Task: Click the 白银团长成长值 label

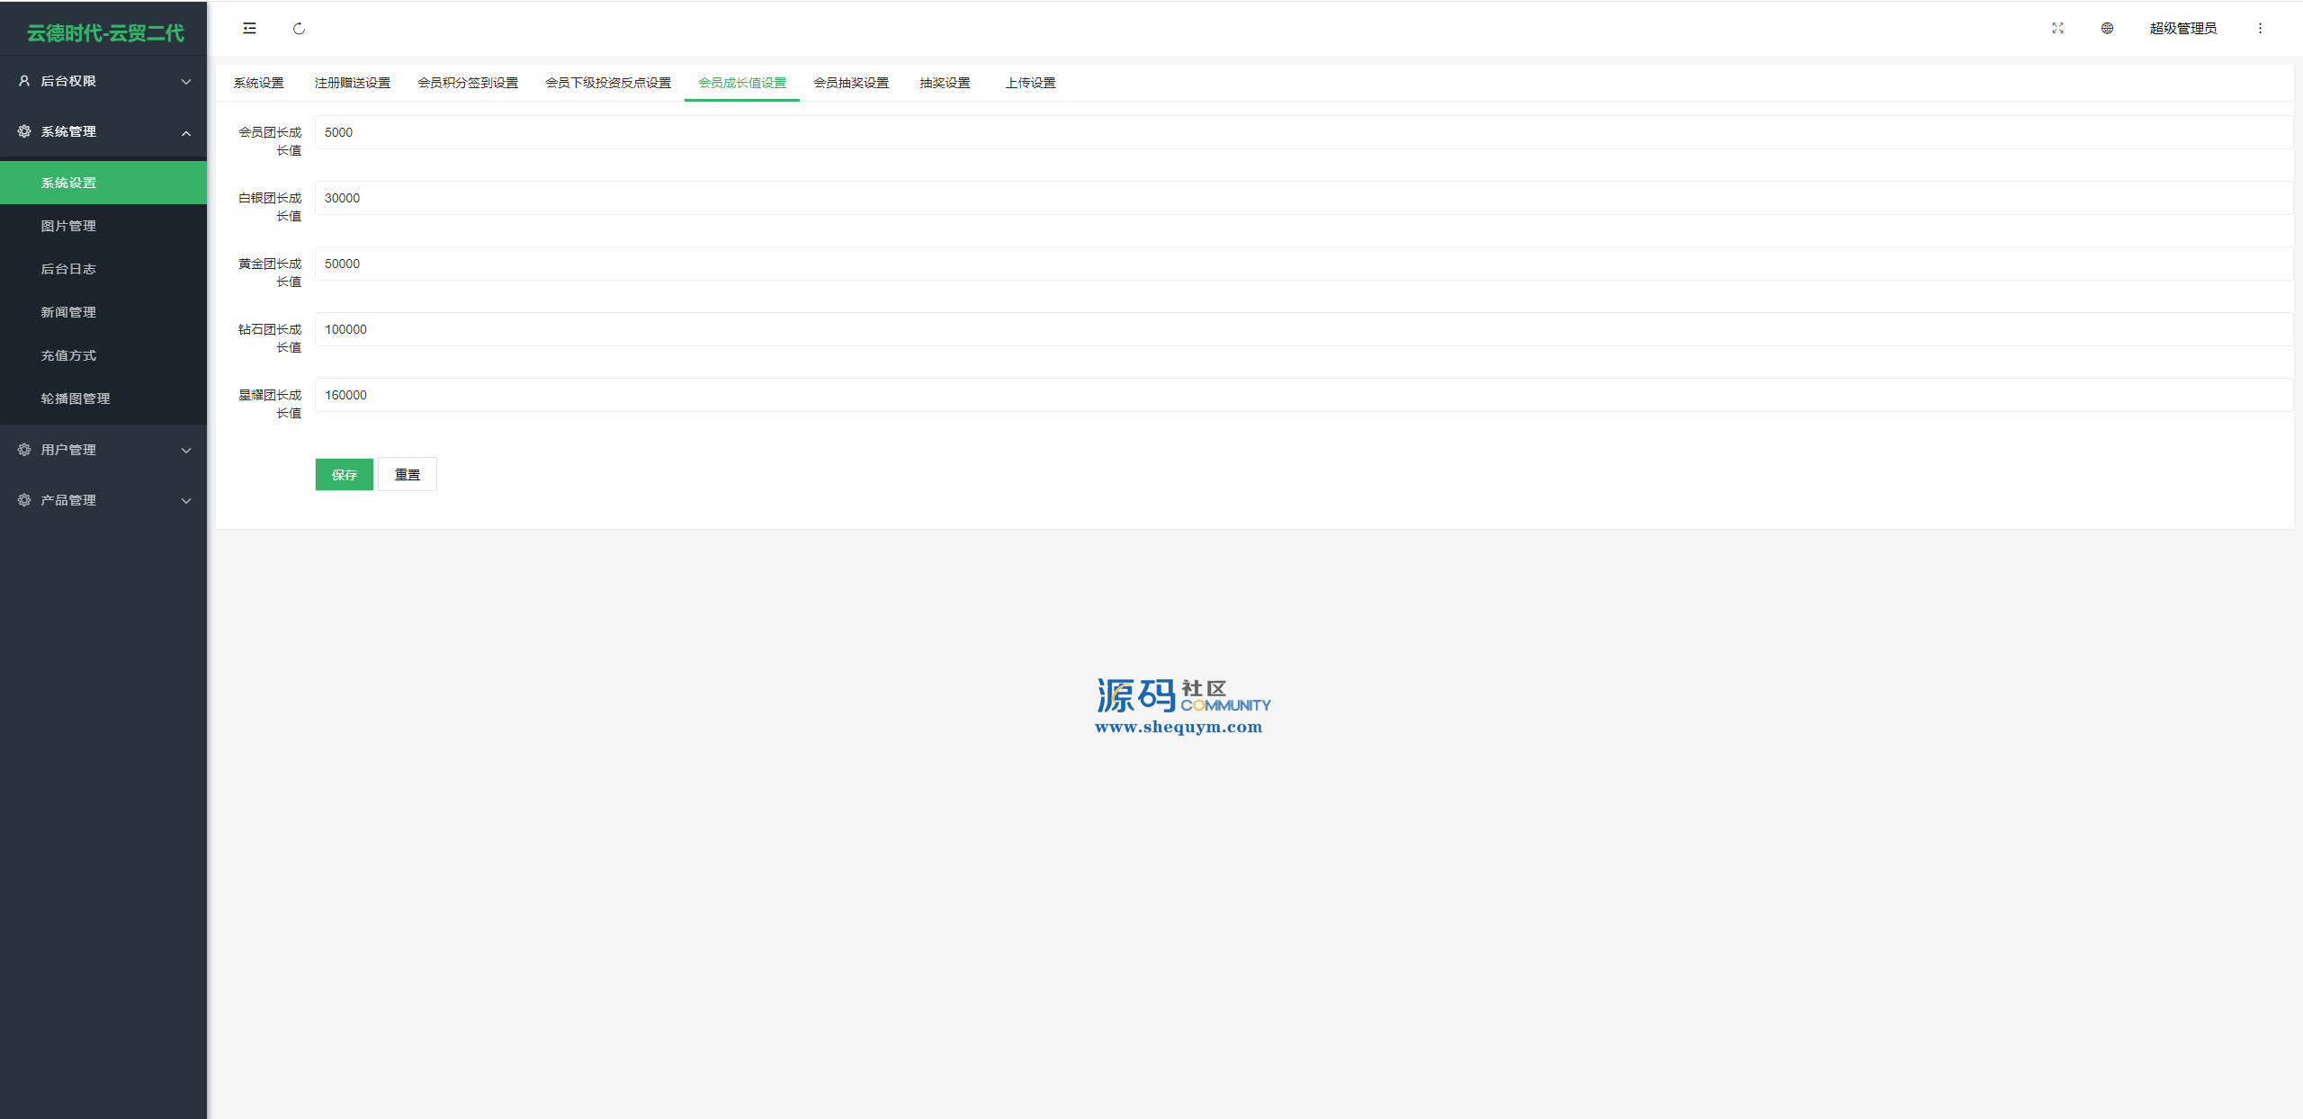Action: pos(270,207)
